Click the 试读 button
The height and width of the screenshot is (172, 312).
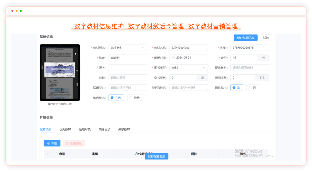[x=266, y=38]
